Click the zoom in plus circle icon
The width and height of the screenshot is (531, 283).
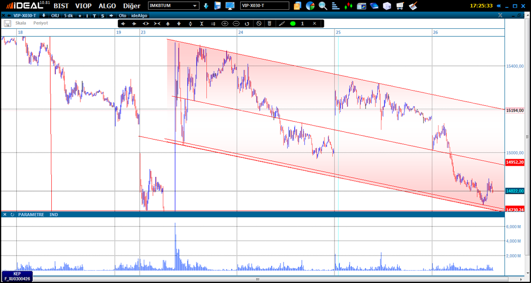click(225, 23)
